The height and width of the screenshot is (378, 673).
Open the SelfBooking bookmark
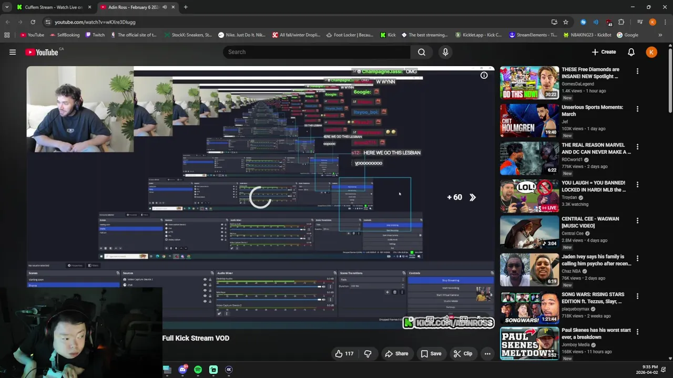65,35
